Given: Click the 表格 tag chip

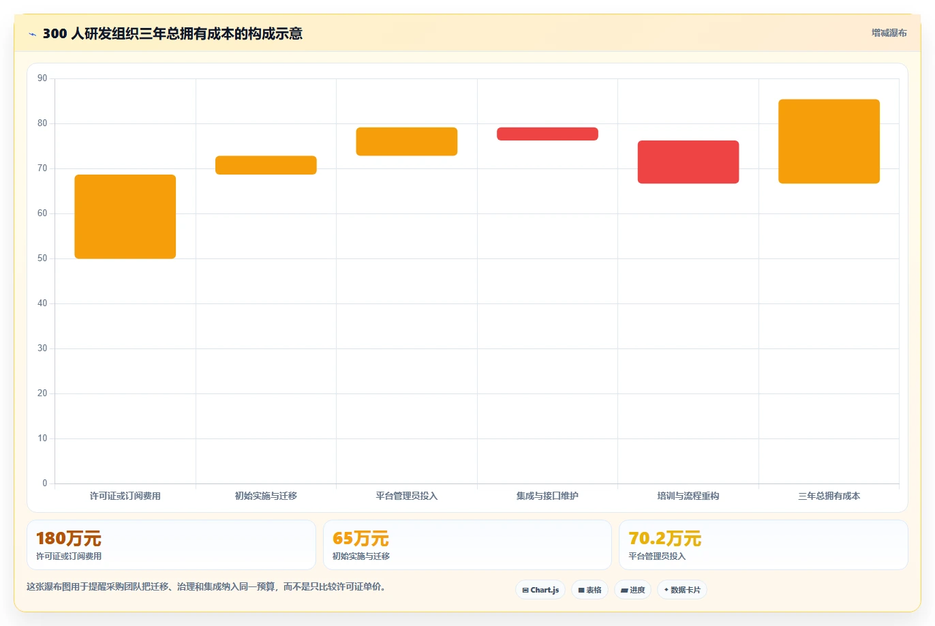Looking at the screenshot, I should point(589,590).
